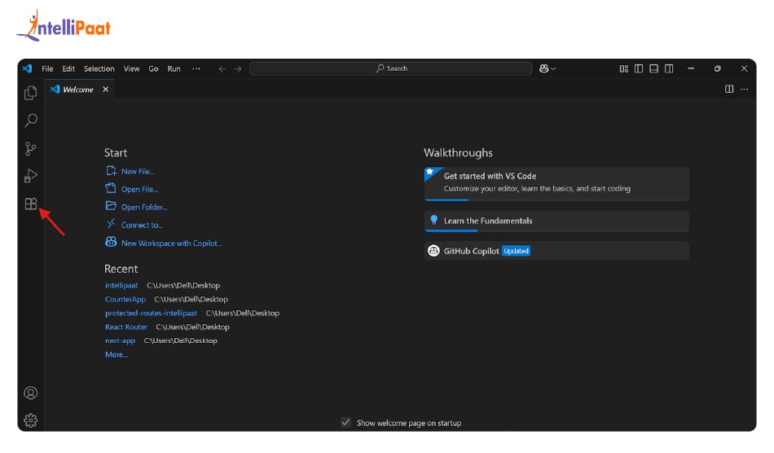This screenshot has height=453, width=774.
Task: Click New File... link
Action: click(139, 171)
